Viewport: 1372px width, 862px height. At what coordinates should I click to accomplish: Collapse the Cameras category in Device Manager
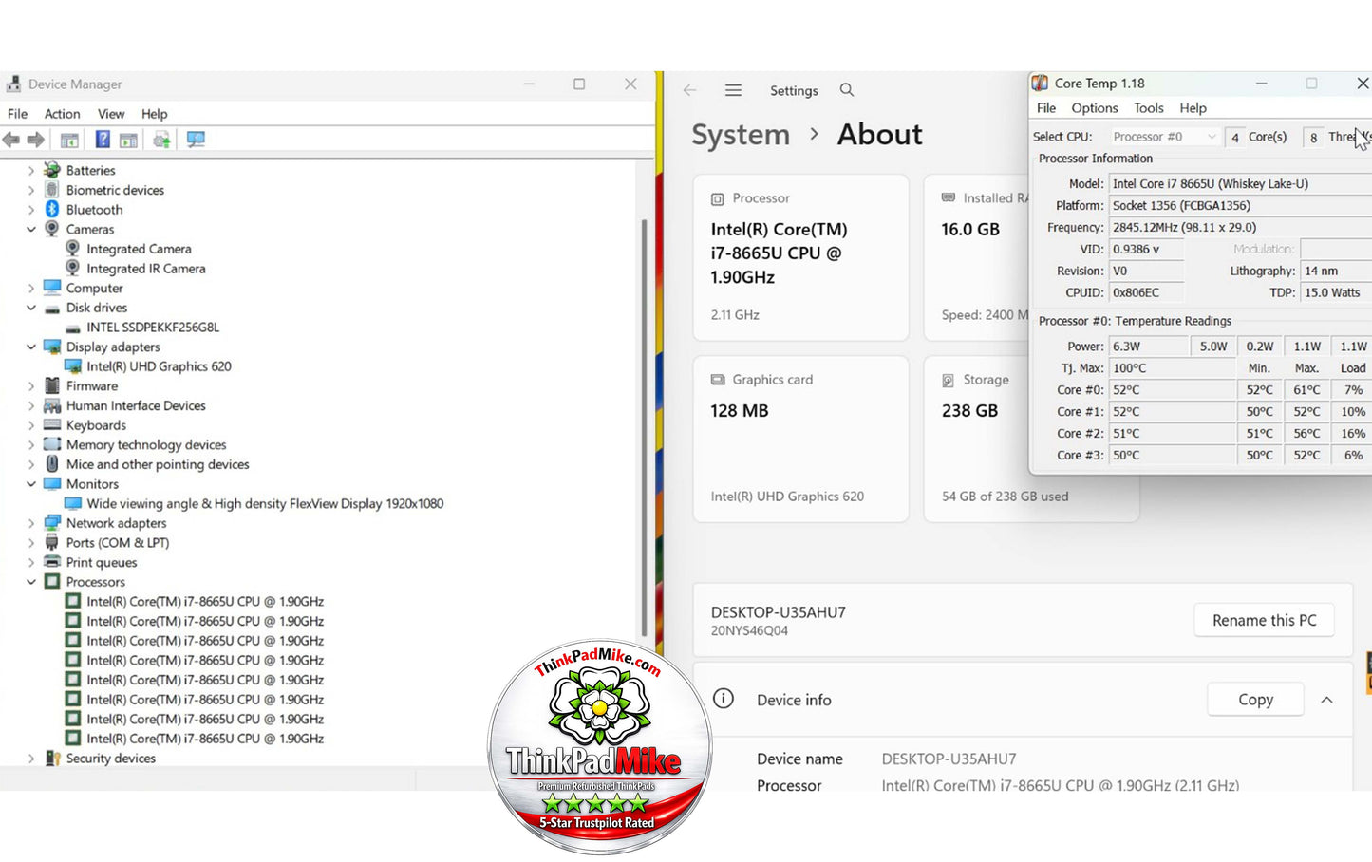[31, 229]
